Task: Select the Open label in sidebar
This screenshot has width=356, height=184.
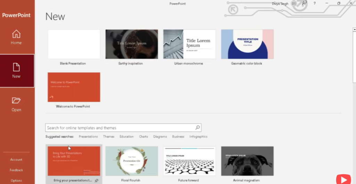Action: 16,110
